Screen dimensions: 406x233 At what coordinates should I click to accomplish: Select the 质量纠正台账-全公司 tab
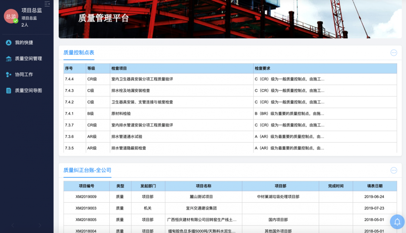[x=87, y=170]
